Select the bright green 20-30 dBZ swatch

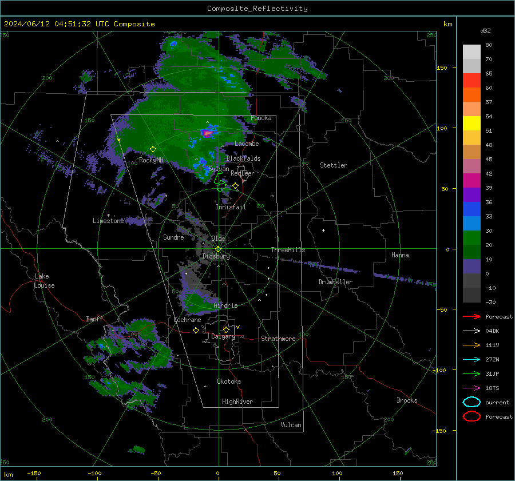pyautogui.click(x=472, y=238)
